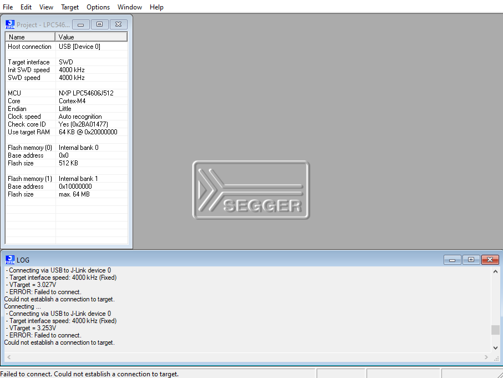The image size is (503, 378).
Task: Click the Name column header
Action: (x=30, y=37)
